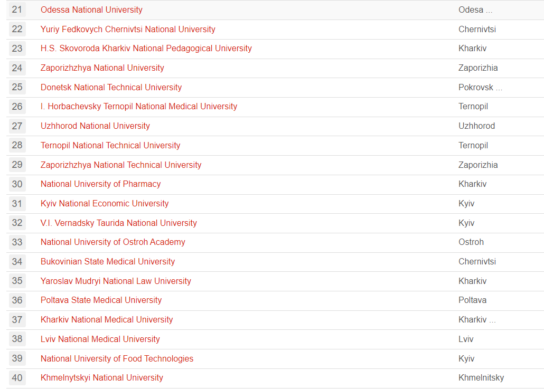Select V.I. Vernadsky Taurida National University
The height and width of the screenshot is (389, 544).
pos(118,223)
